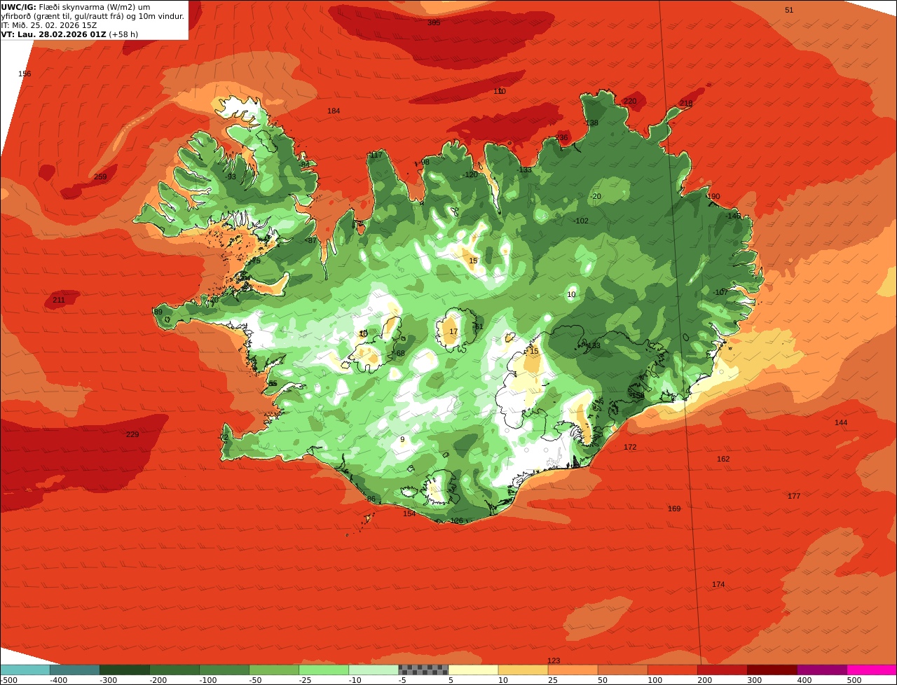Click the map value 174
Image resolution: width=897 pixels, height=685 pixels.
[718, 584]
